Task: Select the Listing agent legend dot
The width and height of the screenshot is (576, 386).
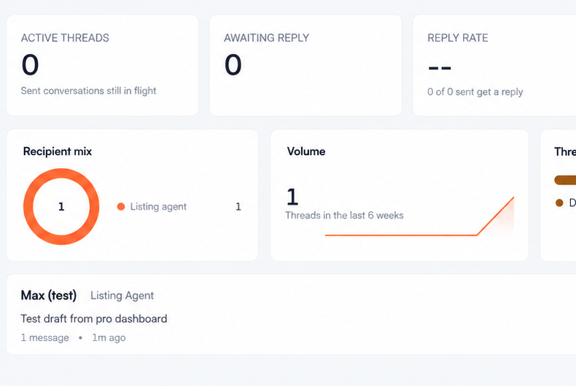Action: pos(121,207)
